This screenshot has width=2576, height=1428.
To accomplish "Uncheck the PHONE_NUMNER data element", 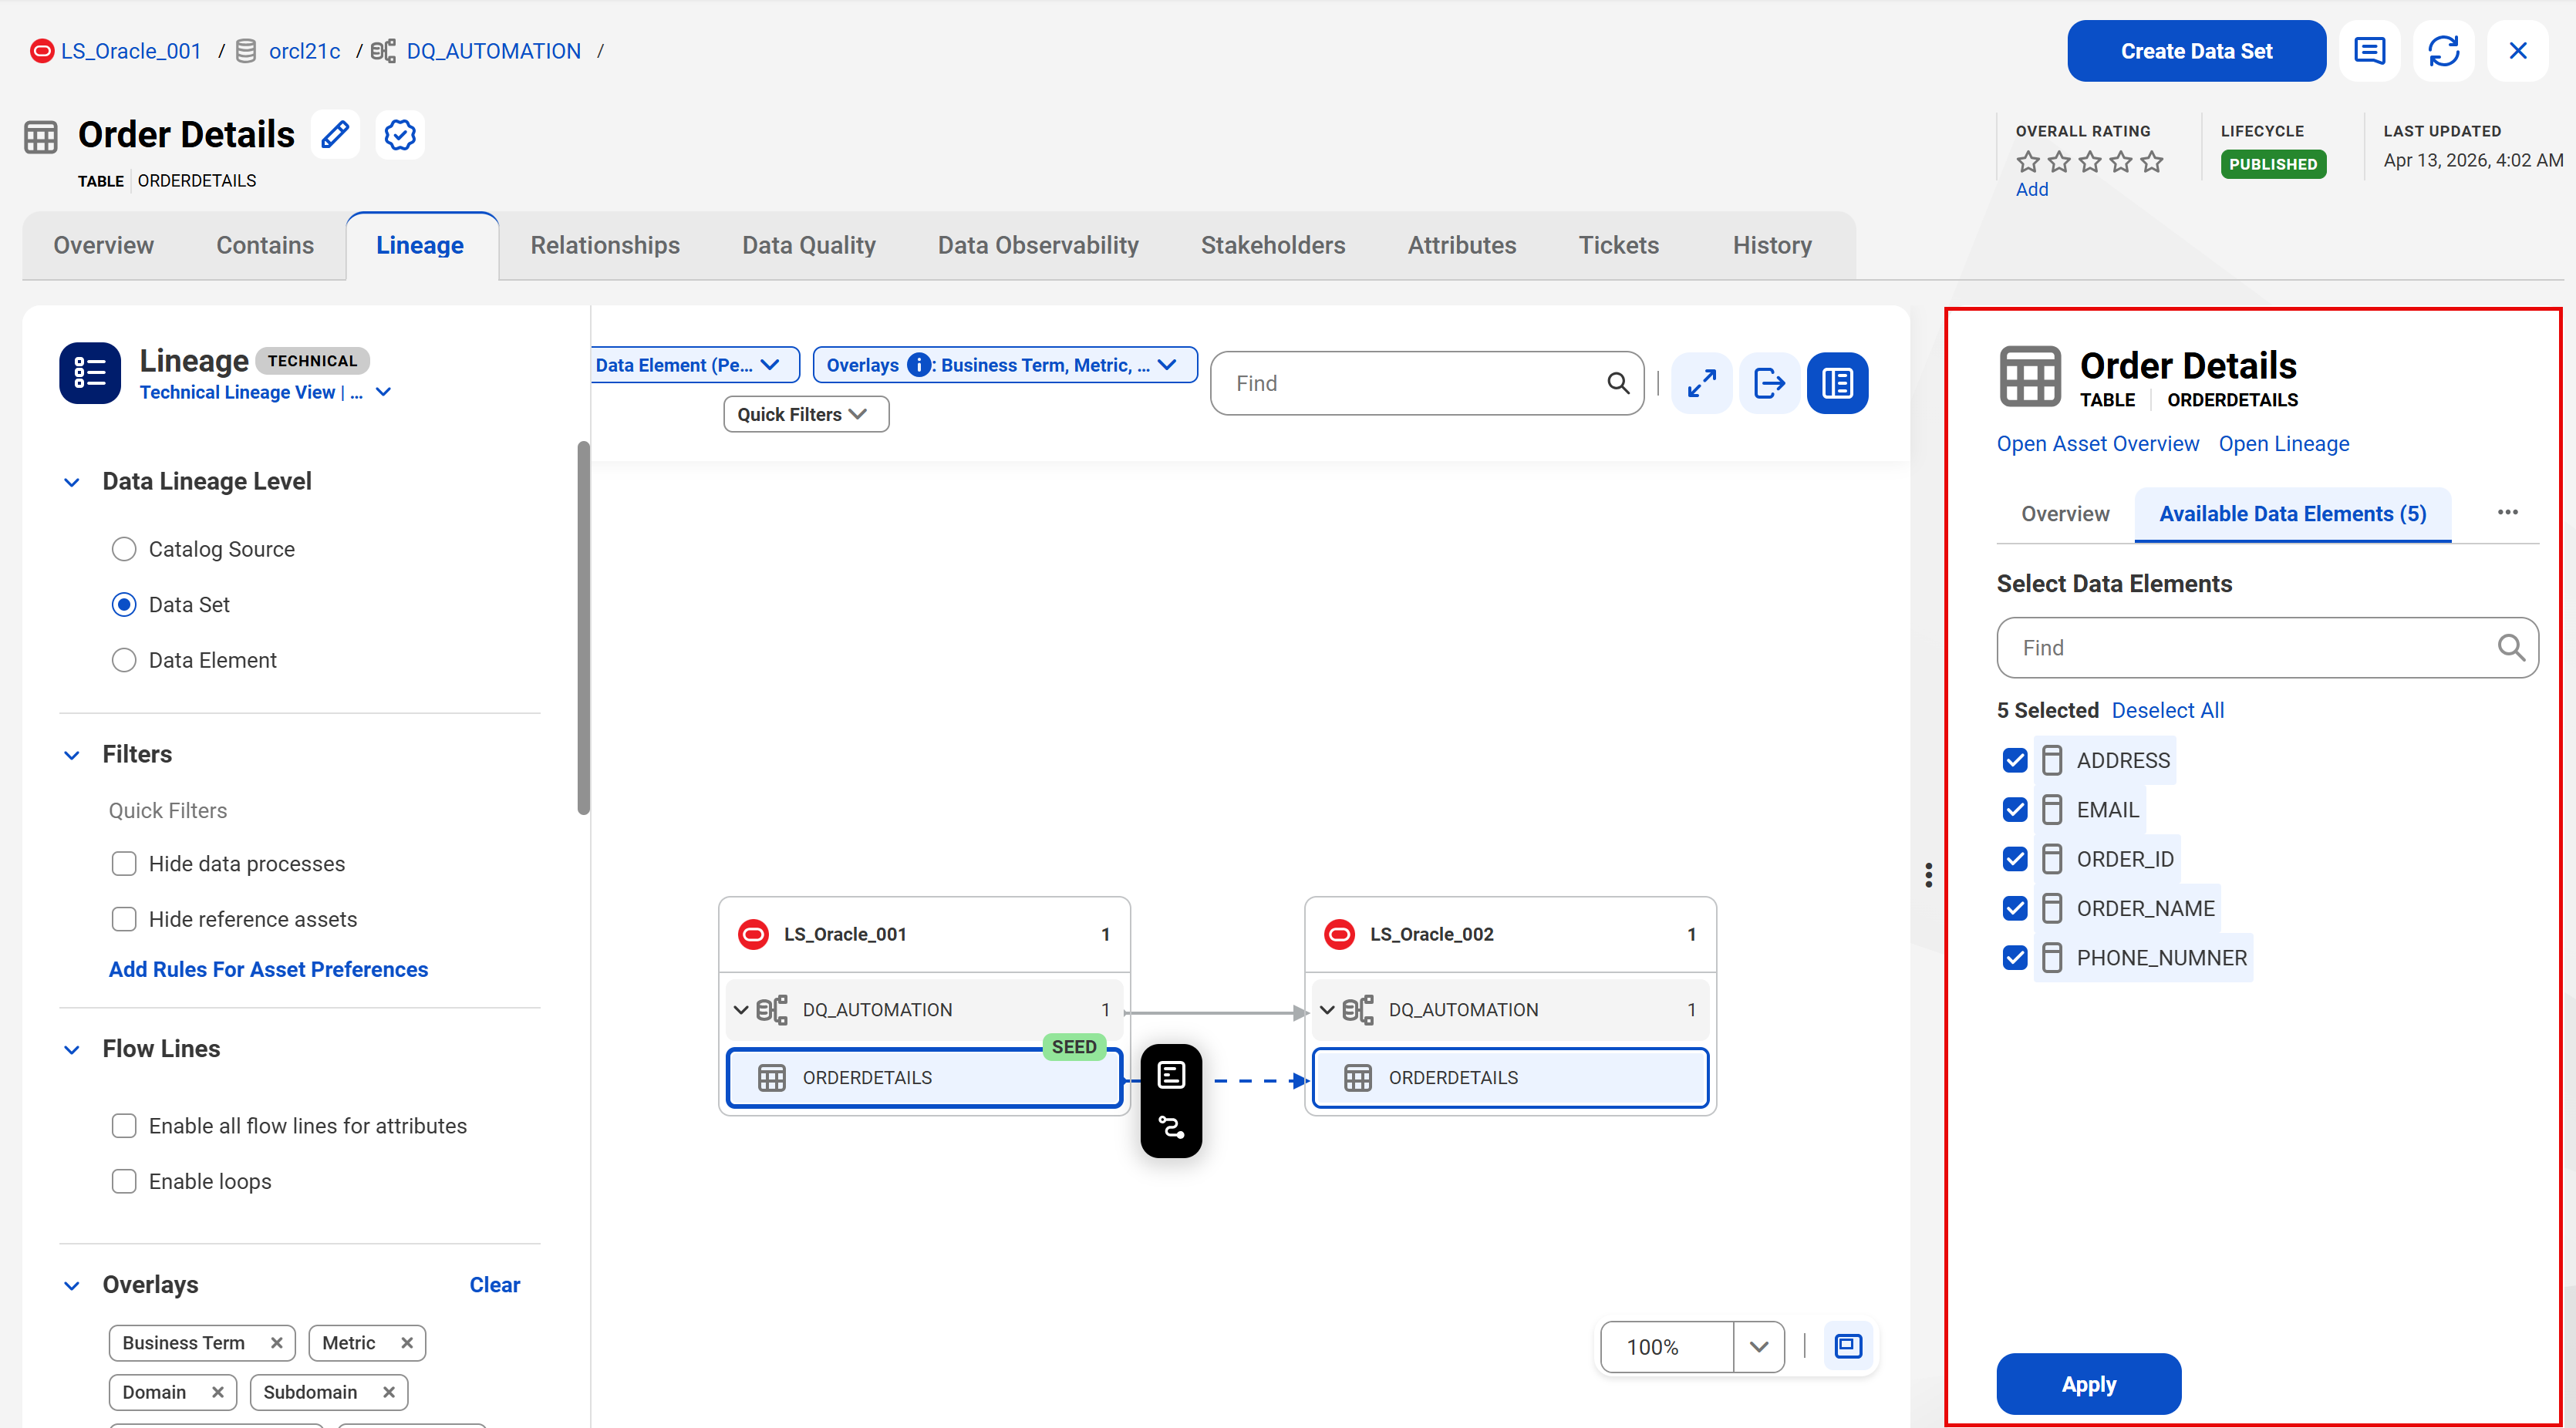I will tap(2014, 957).
